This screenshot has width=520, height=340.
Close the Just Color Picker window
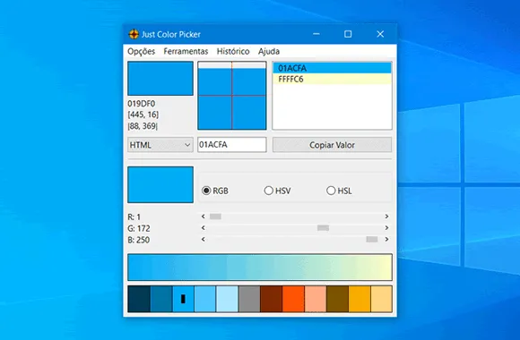(380, 34)
